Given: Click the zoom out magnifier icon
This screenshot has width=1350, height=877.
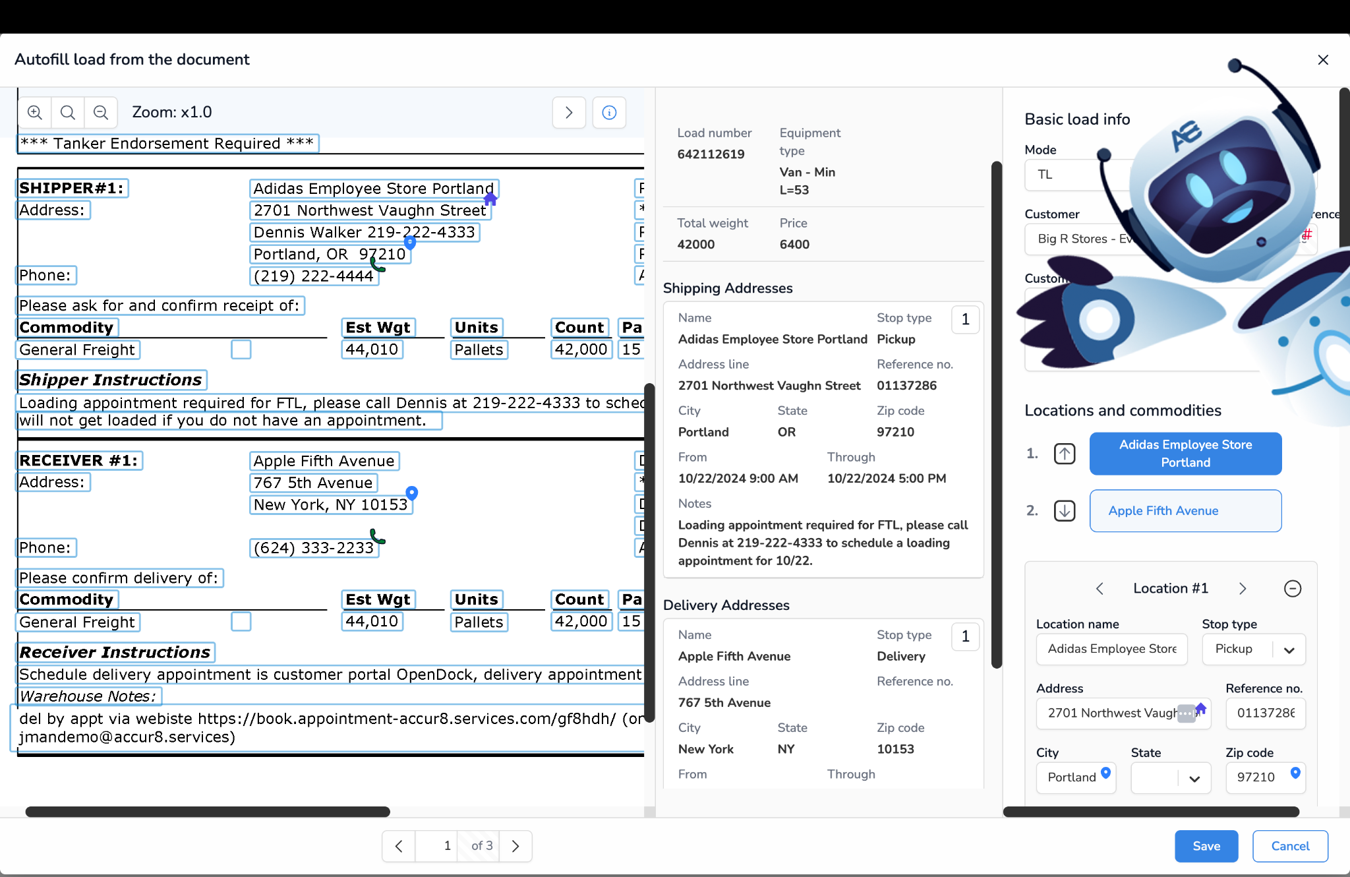Looking at the screenshot, I should [101, 112].
